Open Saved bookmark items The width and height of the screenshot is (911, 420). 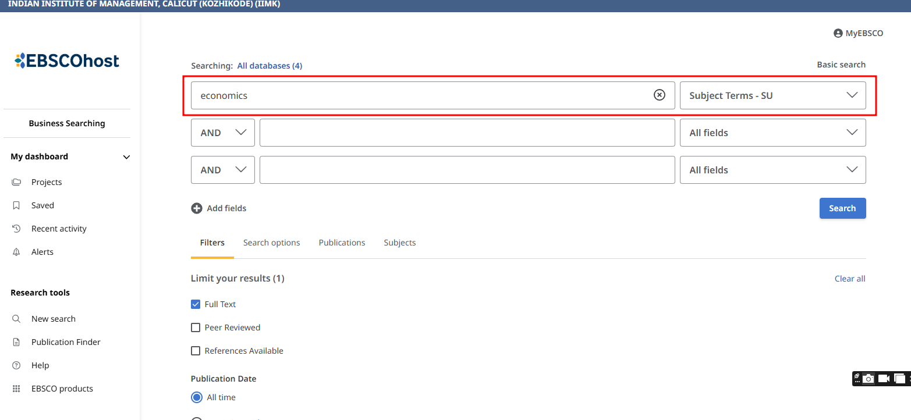coord(16,205)
